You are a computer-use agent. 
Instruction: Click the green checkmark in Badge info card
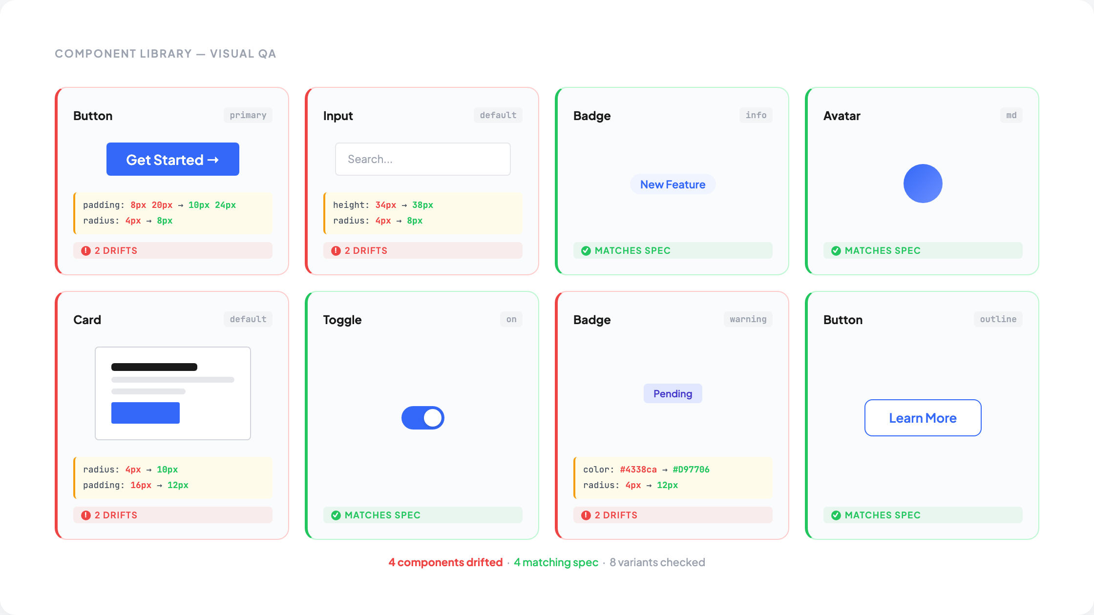tap(586, 250)
